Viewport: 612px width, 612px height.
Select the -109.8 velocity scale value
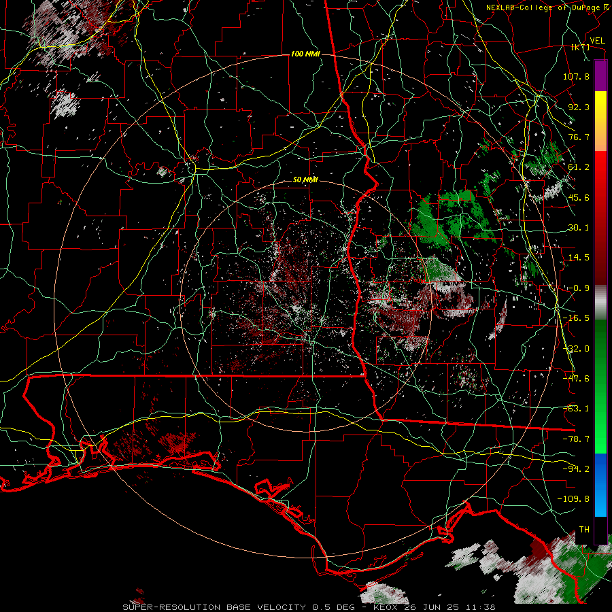(573, 499)
